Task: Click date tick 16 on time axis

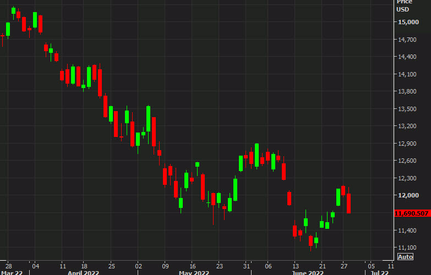Action: click(x=193, y=266)
